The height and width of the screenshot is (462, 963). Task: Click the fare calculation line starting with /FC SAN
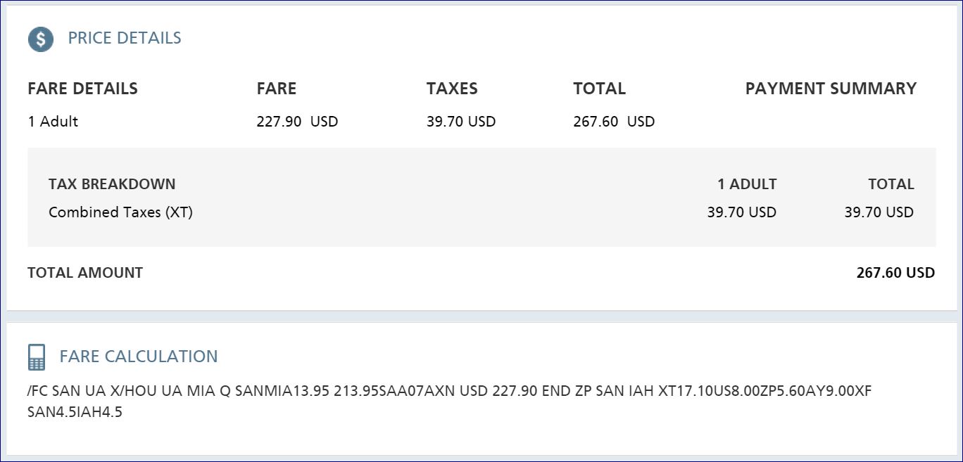[449, 391]
